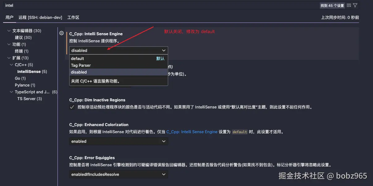
Task: Click the 关闭 C/C++ 语言服务功能 option description
Action: (x=95, y=81)
